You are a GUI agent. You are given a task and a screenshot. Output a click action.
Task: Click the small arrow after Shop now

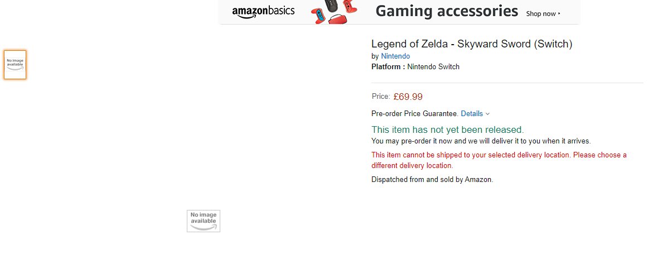point(559,14)
